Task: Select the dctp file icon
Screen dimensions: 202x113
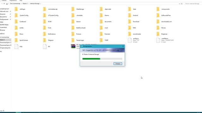Action: tap(16, 46)
